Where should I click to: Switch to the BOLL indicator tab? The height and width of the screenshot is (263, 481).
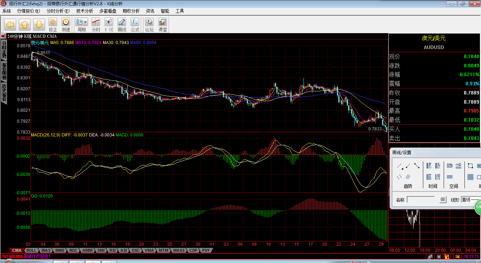point(31,250)
